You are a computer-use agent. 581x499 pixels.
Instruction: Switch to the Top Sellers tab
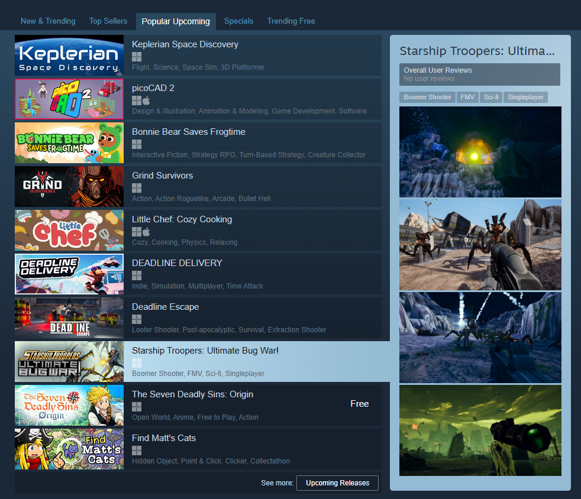[x=108, y=21]
